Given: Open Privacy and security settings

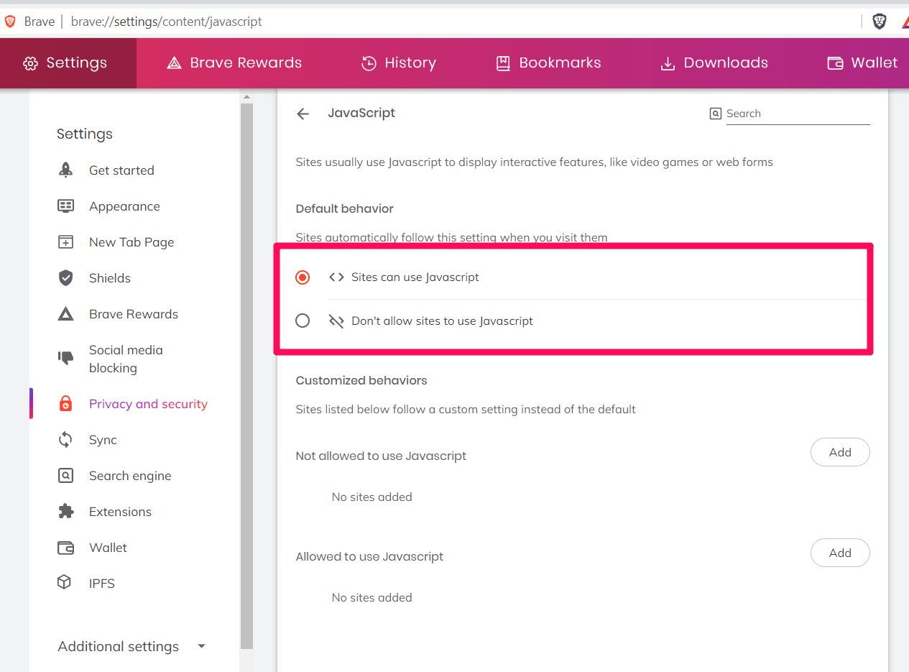Looking at the screenshot, I should coord(147,404).
